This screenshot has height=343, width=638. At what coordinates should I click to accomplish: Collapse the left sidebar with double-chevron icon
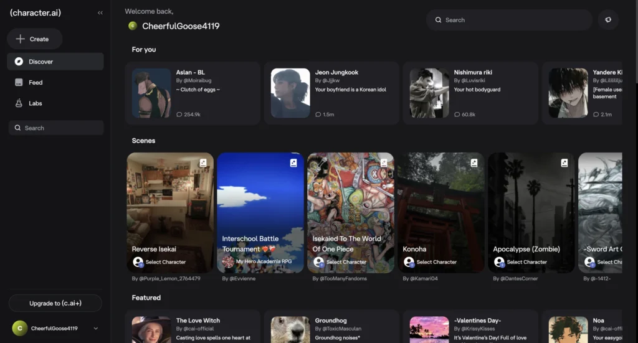tap(100, 12)
